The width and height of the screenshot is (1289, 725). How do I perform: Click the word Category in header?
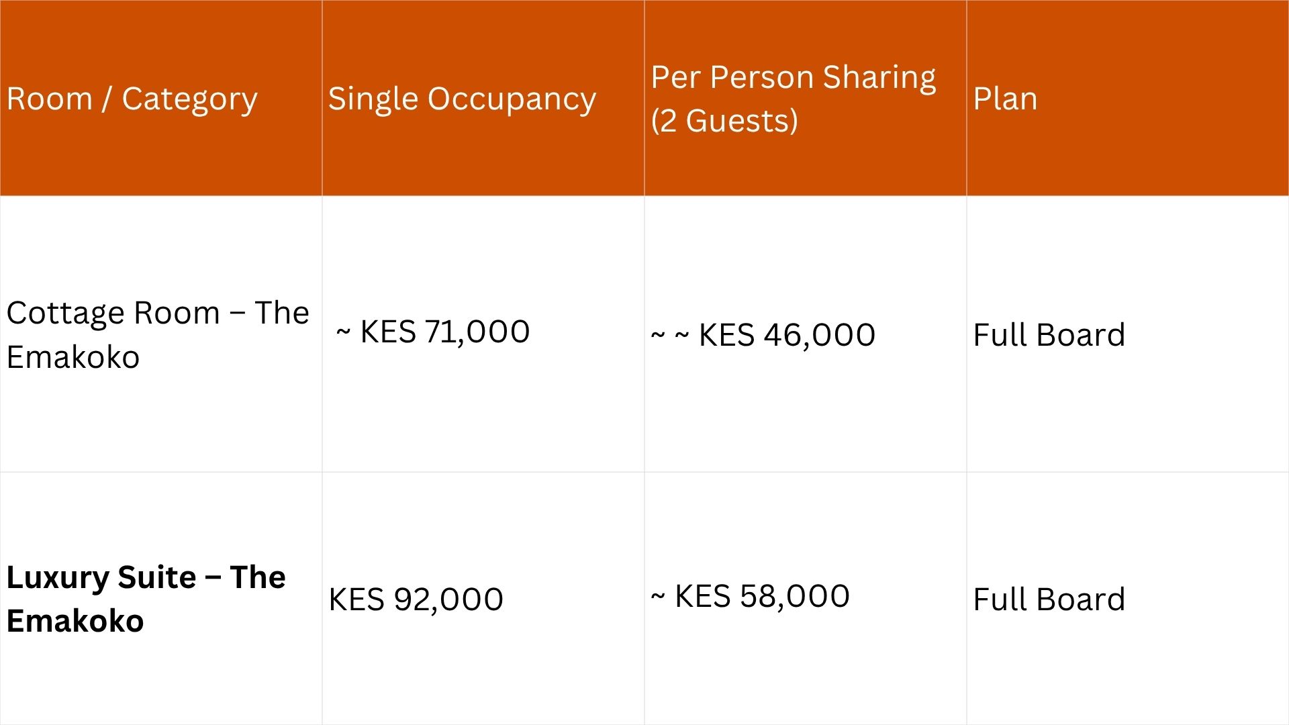[189, 99]
